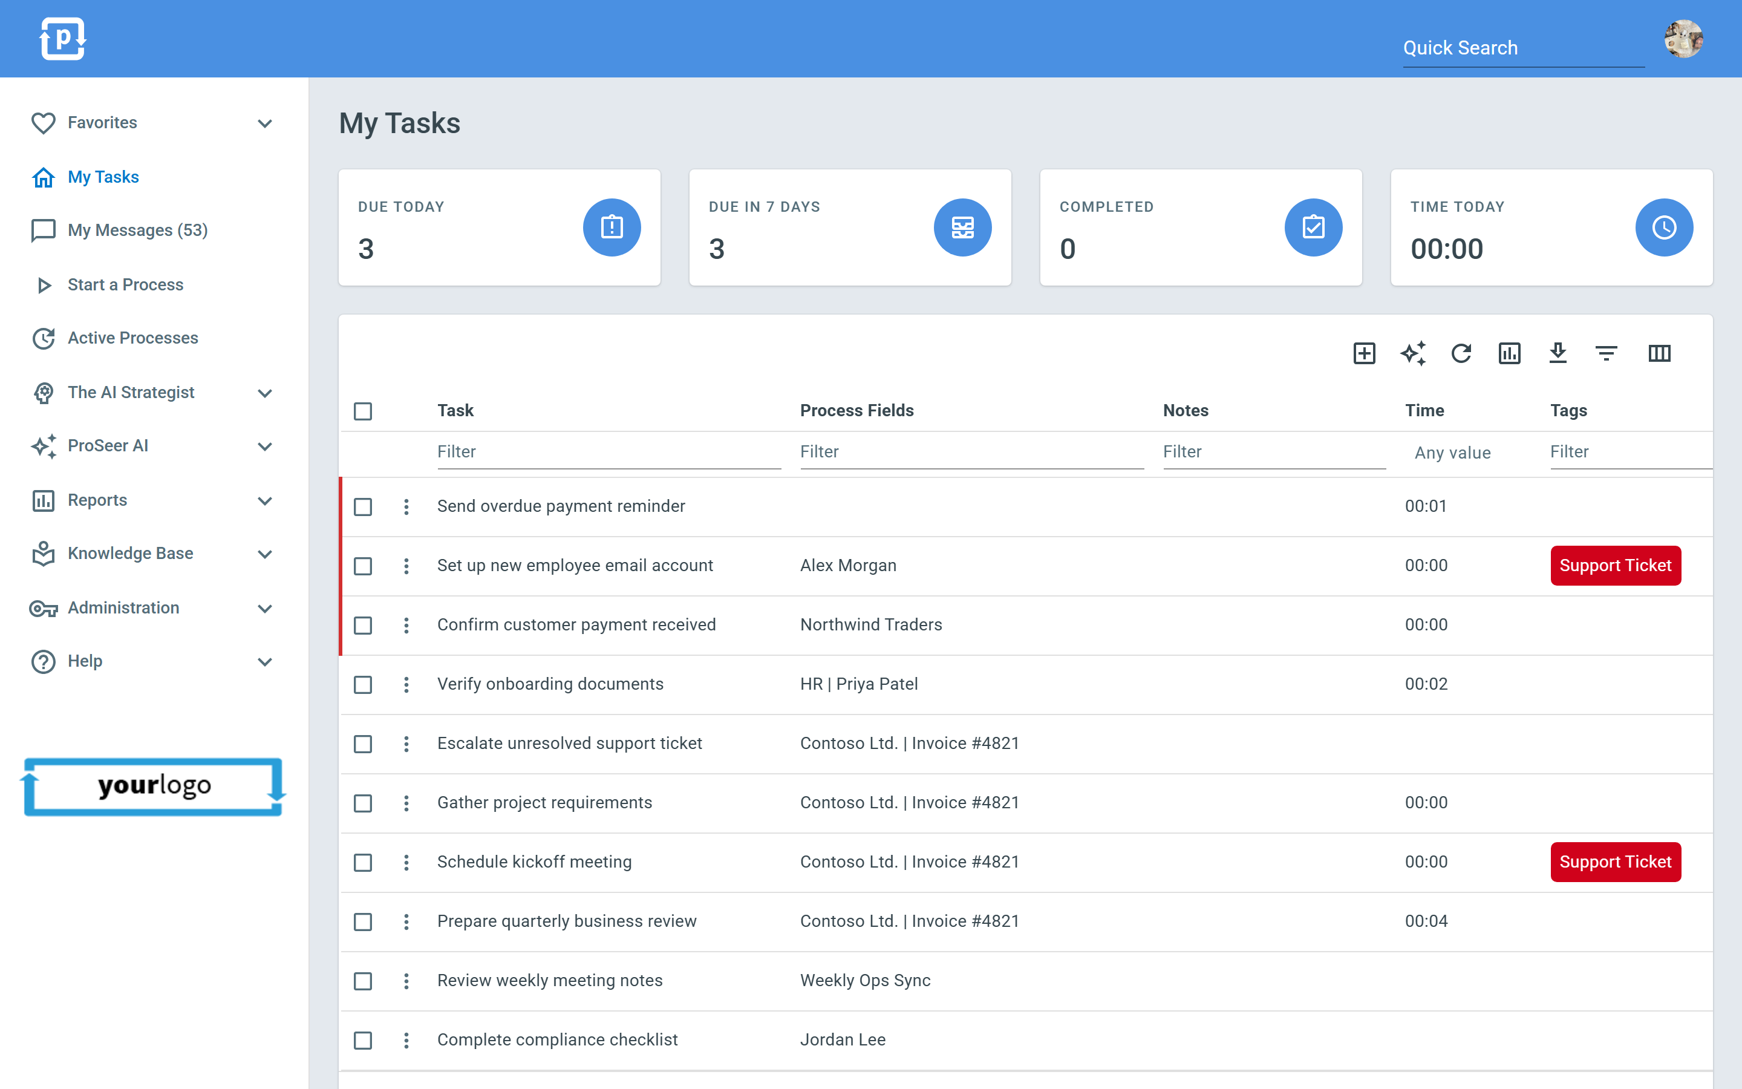Open the Complete compliance checklist task
The width and height of the screenshot is (1742, 1089).
click(557, 1039)
